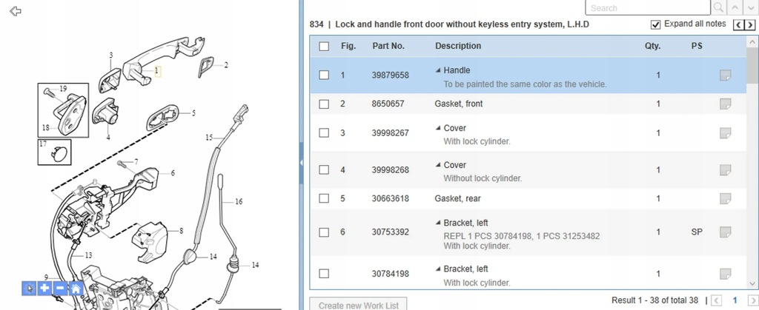Reset diagram view with the home icon

pyautogui.click(x=76, y=289)
